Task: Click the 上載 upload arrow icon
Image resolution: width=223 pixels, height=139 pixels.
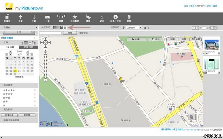Action: coord(21,17)
